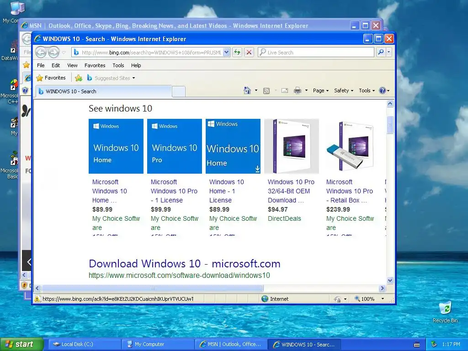The image size is (468, 351).
Task: Open the zoom level dropdown arrow
Action: pyautogui.click(x=383, y=299)
